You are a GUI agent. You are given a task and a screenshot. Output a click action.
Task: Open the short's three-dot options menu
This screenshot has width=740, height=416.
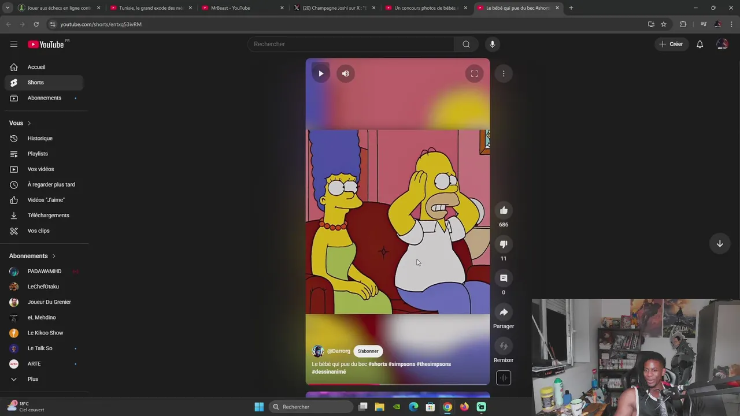pos(504,73)
